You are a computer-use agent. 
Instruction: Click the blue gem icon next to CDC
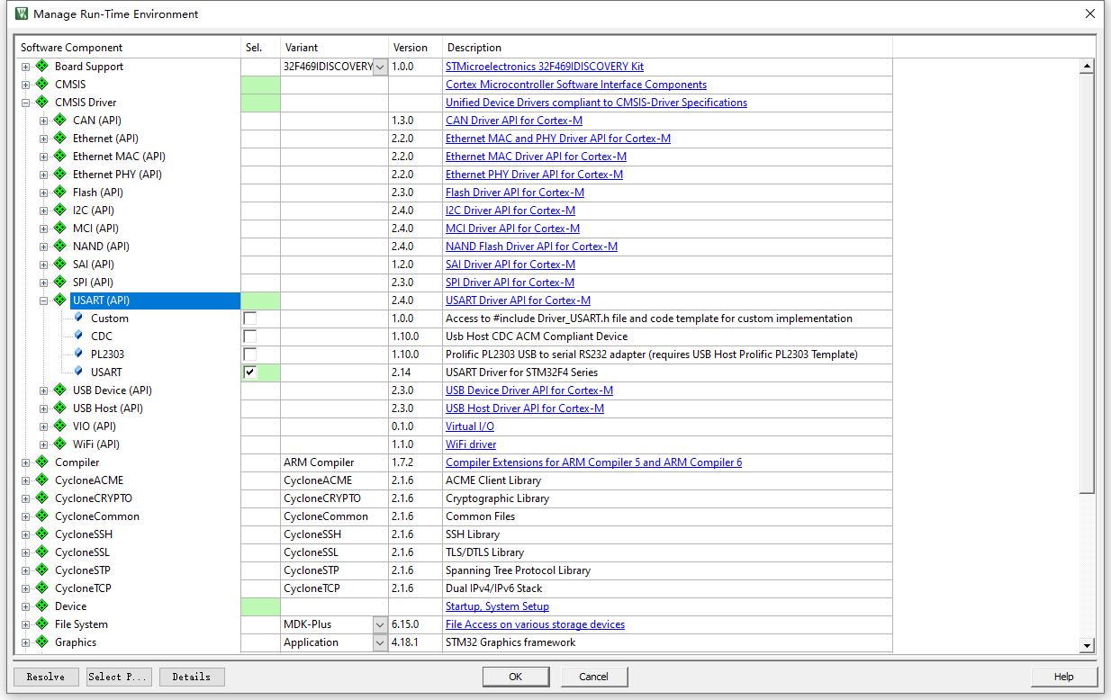point(78,337)
